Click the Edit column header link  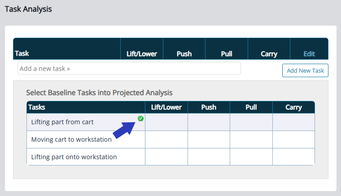tap(309, 54)
